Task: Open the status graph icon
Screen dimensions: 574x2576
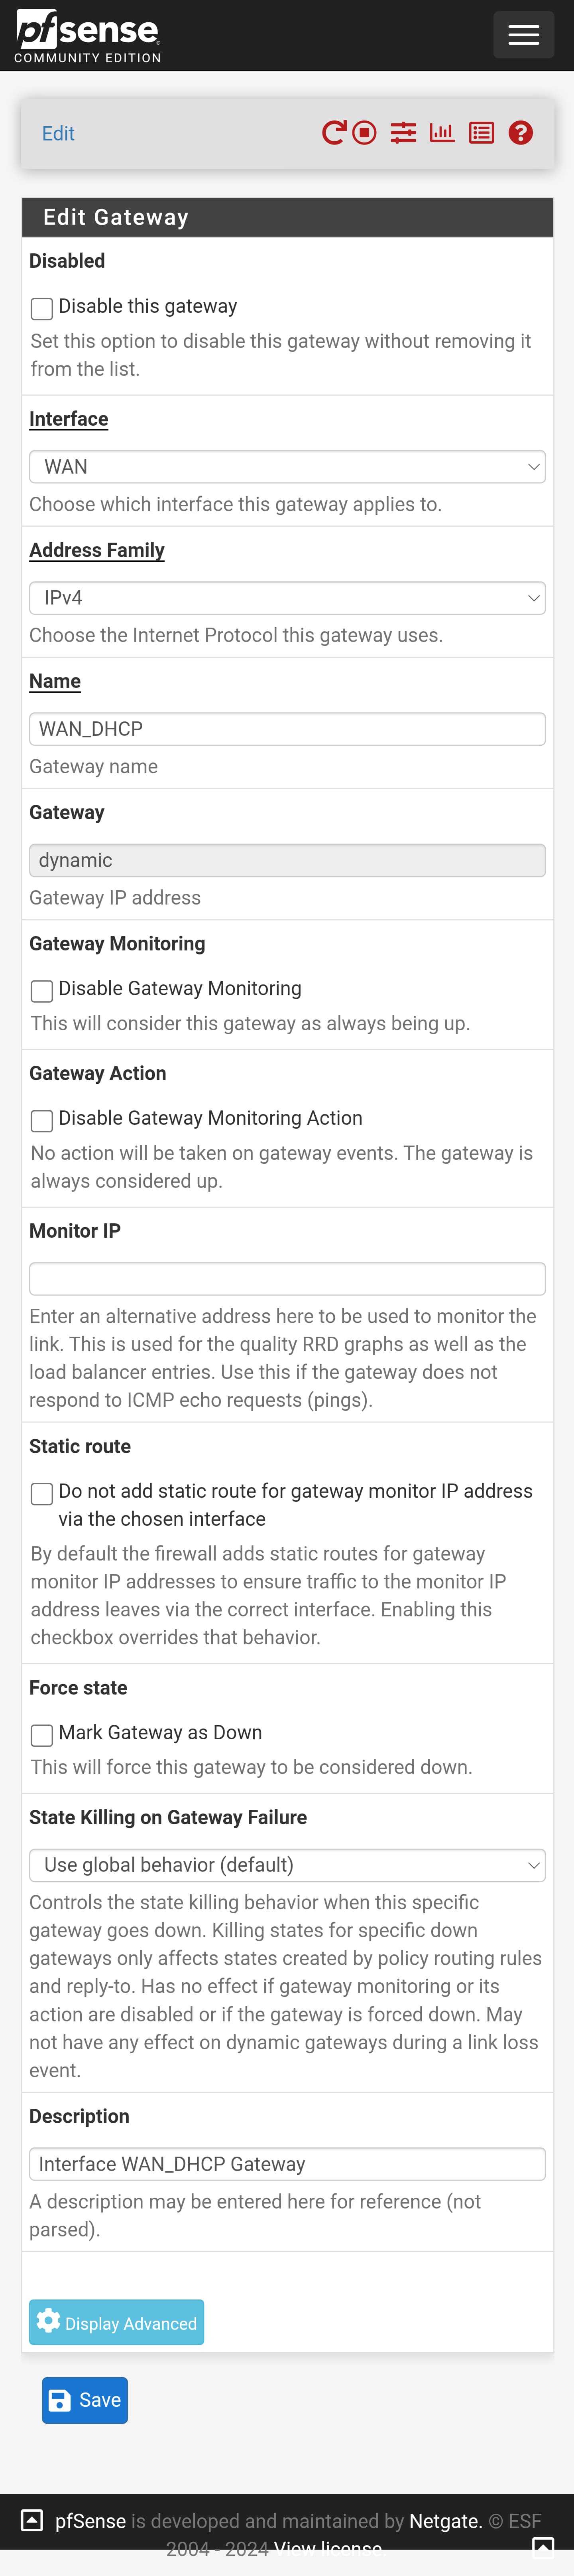Action: (x=442, y=133)
